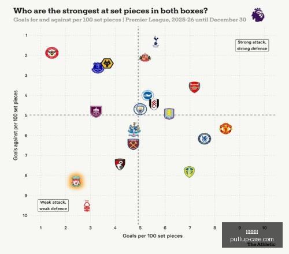289x254 pixels.
Task: Click the Burnley claret badge
Action: [96, 111]
